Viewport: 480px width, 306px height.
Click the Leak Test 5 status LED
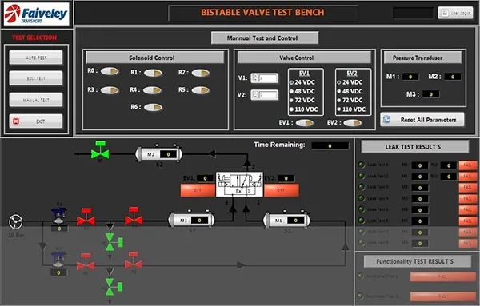pyautogui.click(x=362, y=209)
